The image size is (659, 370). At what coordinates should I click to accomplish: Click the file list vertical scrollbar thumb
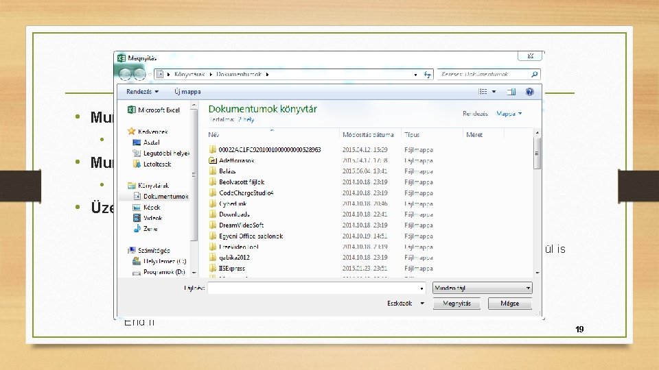click(537, 153)
